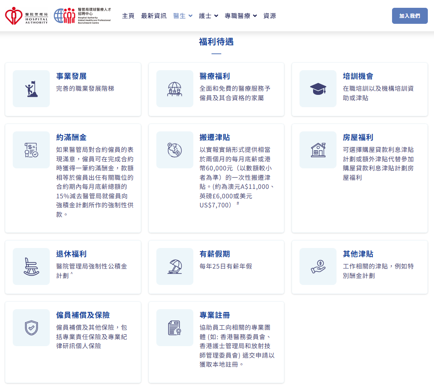Click the professional registration description paragraph
The height and width of the screenshot is (388, 434).
pos(237,346)
